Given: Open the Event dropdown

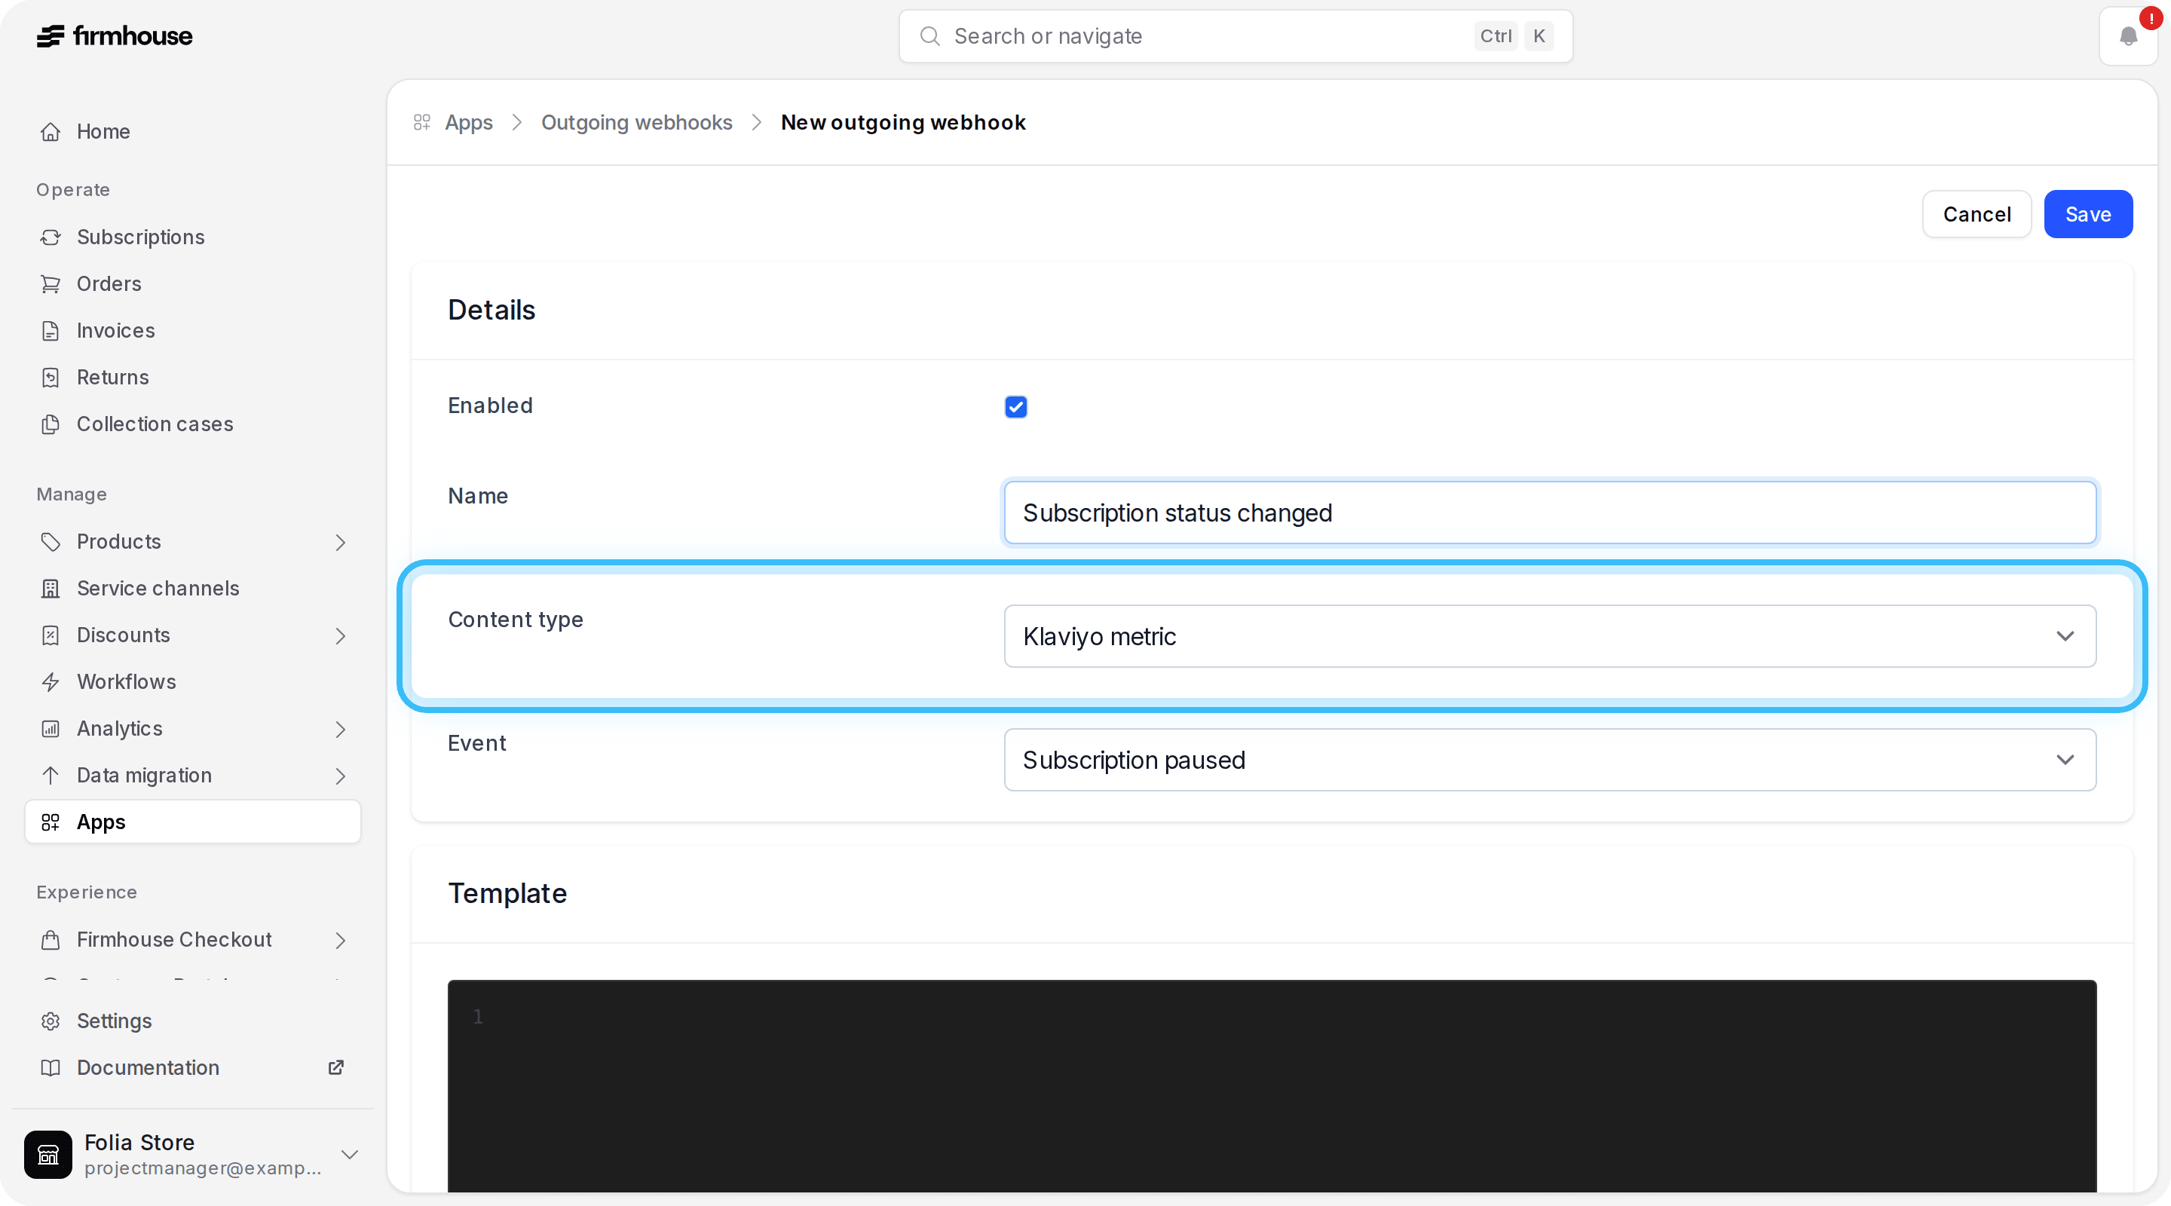Looking at the screenshot, I should click(x=1550, y=761).
